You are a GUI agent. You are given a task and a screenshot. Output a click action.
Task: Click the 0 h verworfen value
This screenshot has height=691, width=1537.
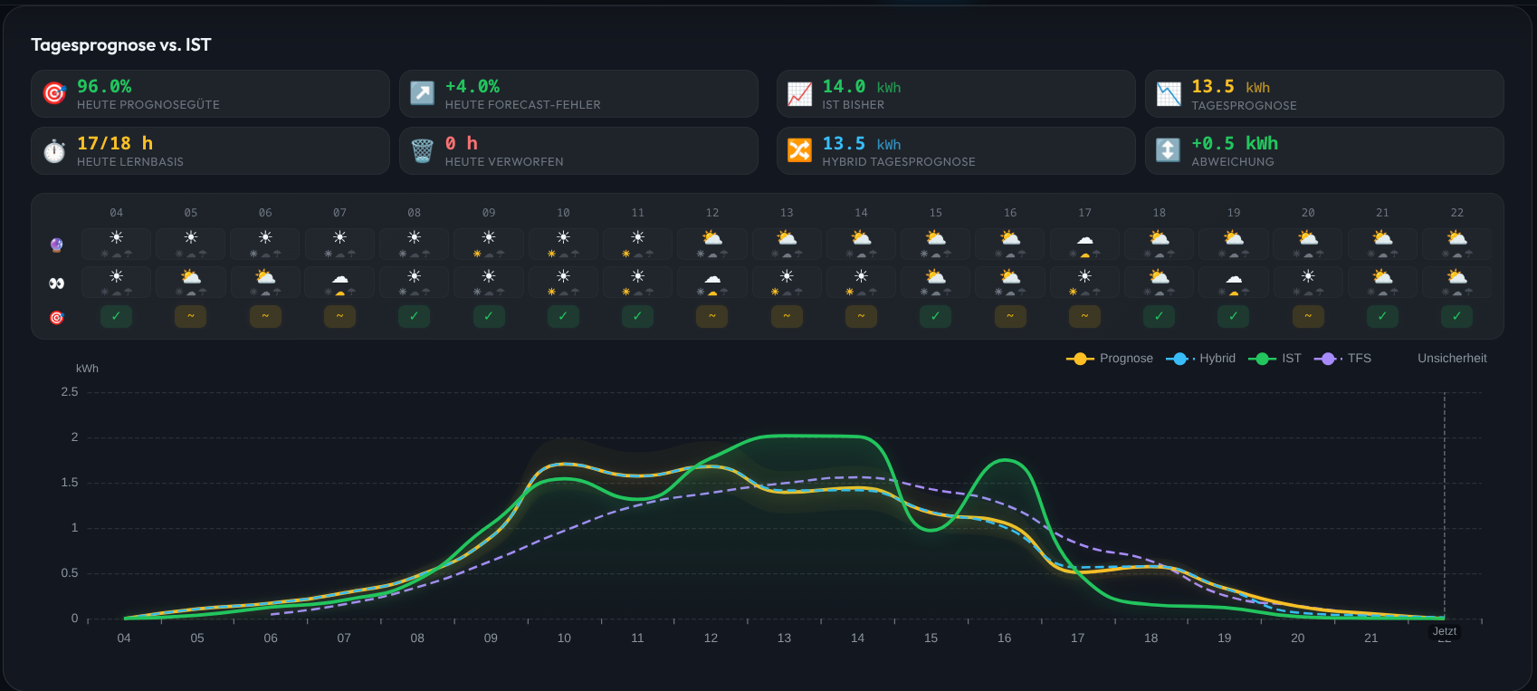tap(462, 143)
